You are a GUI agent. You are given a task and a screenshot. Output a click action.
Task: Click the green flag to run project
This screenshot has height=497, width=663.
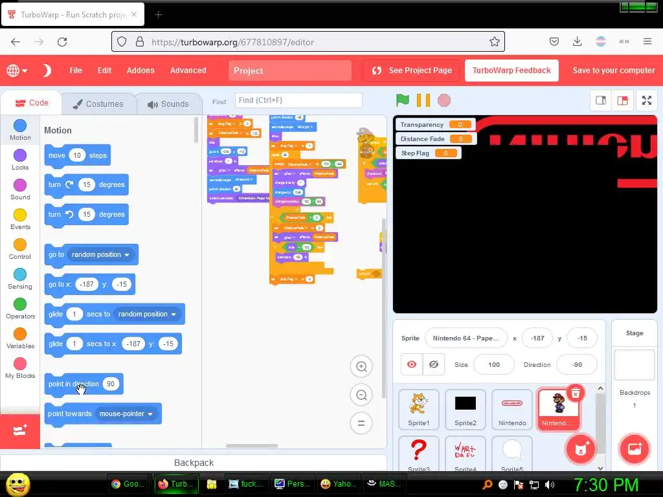(402, 100)
